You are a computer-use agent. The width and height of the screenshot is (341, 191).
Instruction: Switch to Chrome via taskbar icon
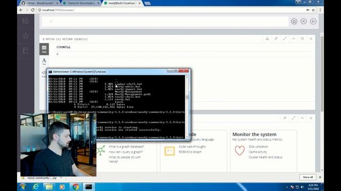76,187
